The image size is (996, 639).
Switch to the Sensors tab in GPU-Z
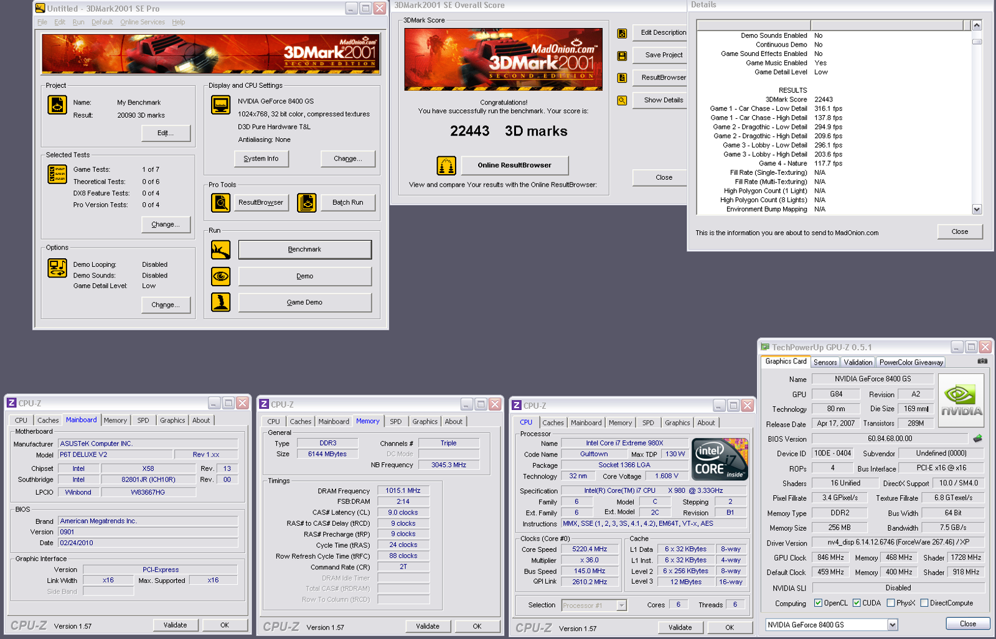[825, 362]
